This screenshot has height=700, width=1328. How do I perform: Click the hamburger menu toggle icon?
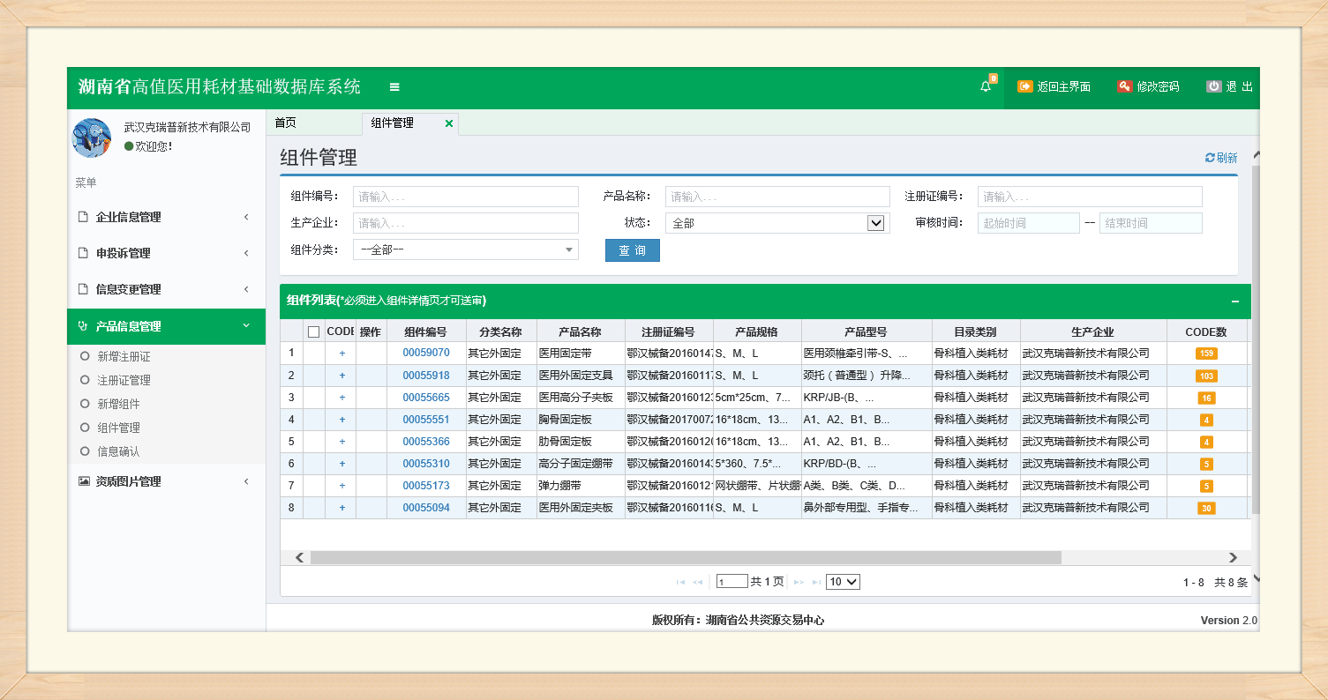(394, 87)
